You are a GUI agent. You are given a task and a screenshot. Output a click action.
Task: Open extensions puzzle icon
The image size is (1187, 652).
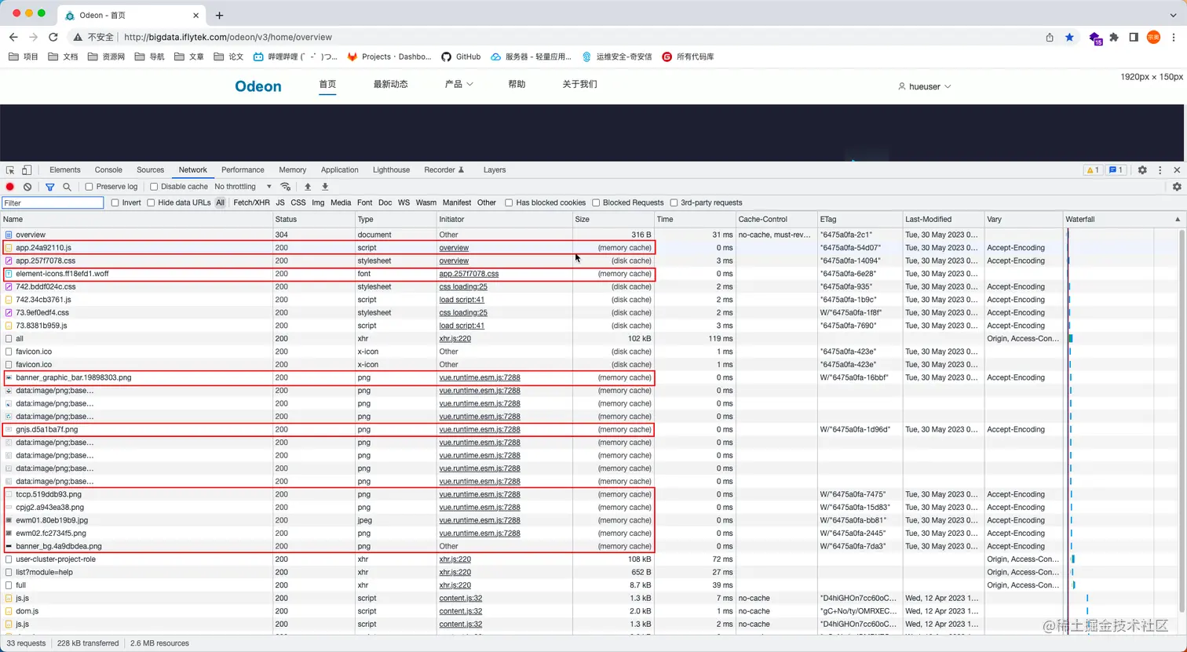click(1114, 37)
